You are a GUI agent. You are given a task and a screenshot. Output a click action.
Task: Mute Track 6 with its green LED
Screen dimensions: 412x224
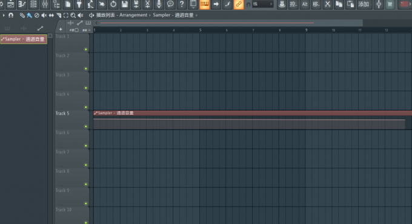click(x=85, y=146)
